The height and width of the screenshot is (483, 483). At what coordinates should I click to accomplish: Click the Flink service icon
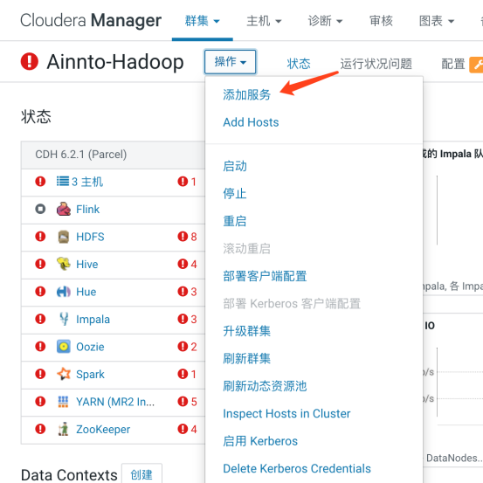pyautogui.click(x=64, y=209)
